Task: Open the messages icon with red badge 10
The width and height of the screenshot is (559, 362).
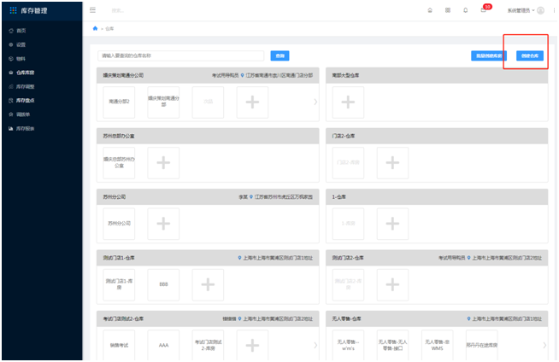Action: (484, 9)
